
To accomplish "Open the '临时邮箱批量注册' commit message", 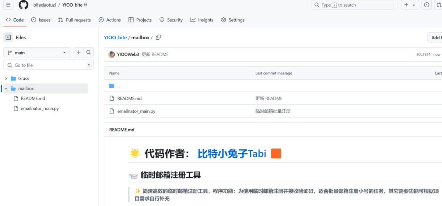I will point(273,111).
